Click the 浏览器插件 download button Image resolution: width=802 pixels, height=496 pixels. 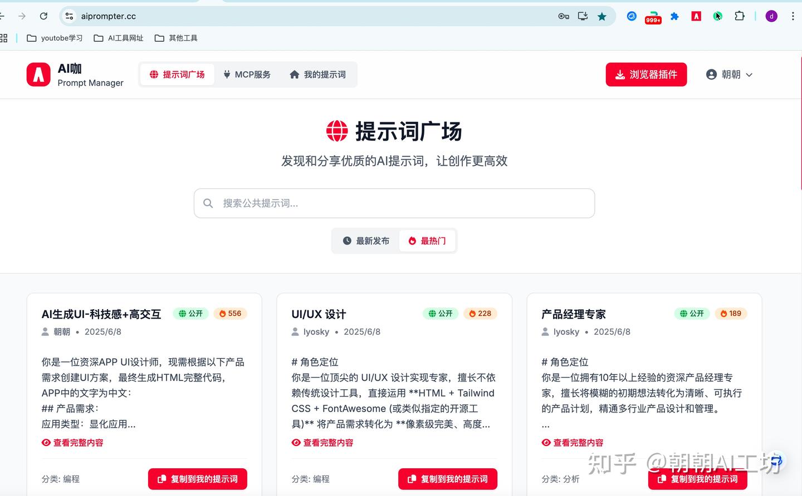pyautogui.click(x=646, y=75)
